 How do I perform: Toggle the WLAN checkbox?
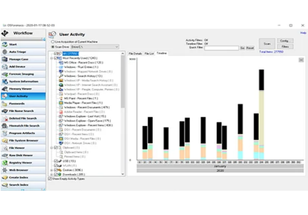click(x=56, y=166)
